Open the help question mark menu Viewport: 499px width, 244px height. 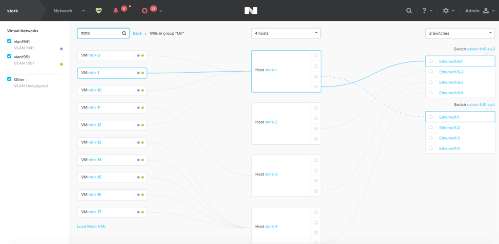click(x=424, y=11)
